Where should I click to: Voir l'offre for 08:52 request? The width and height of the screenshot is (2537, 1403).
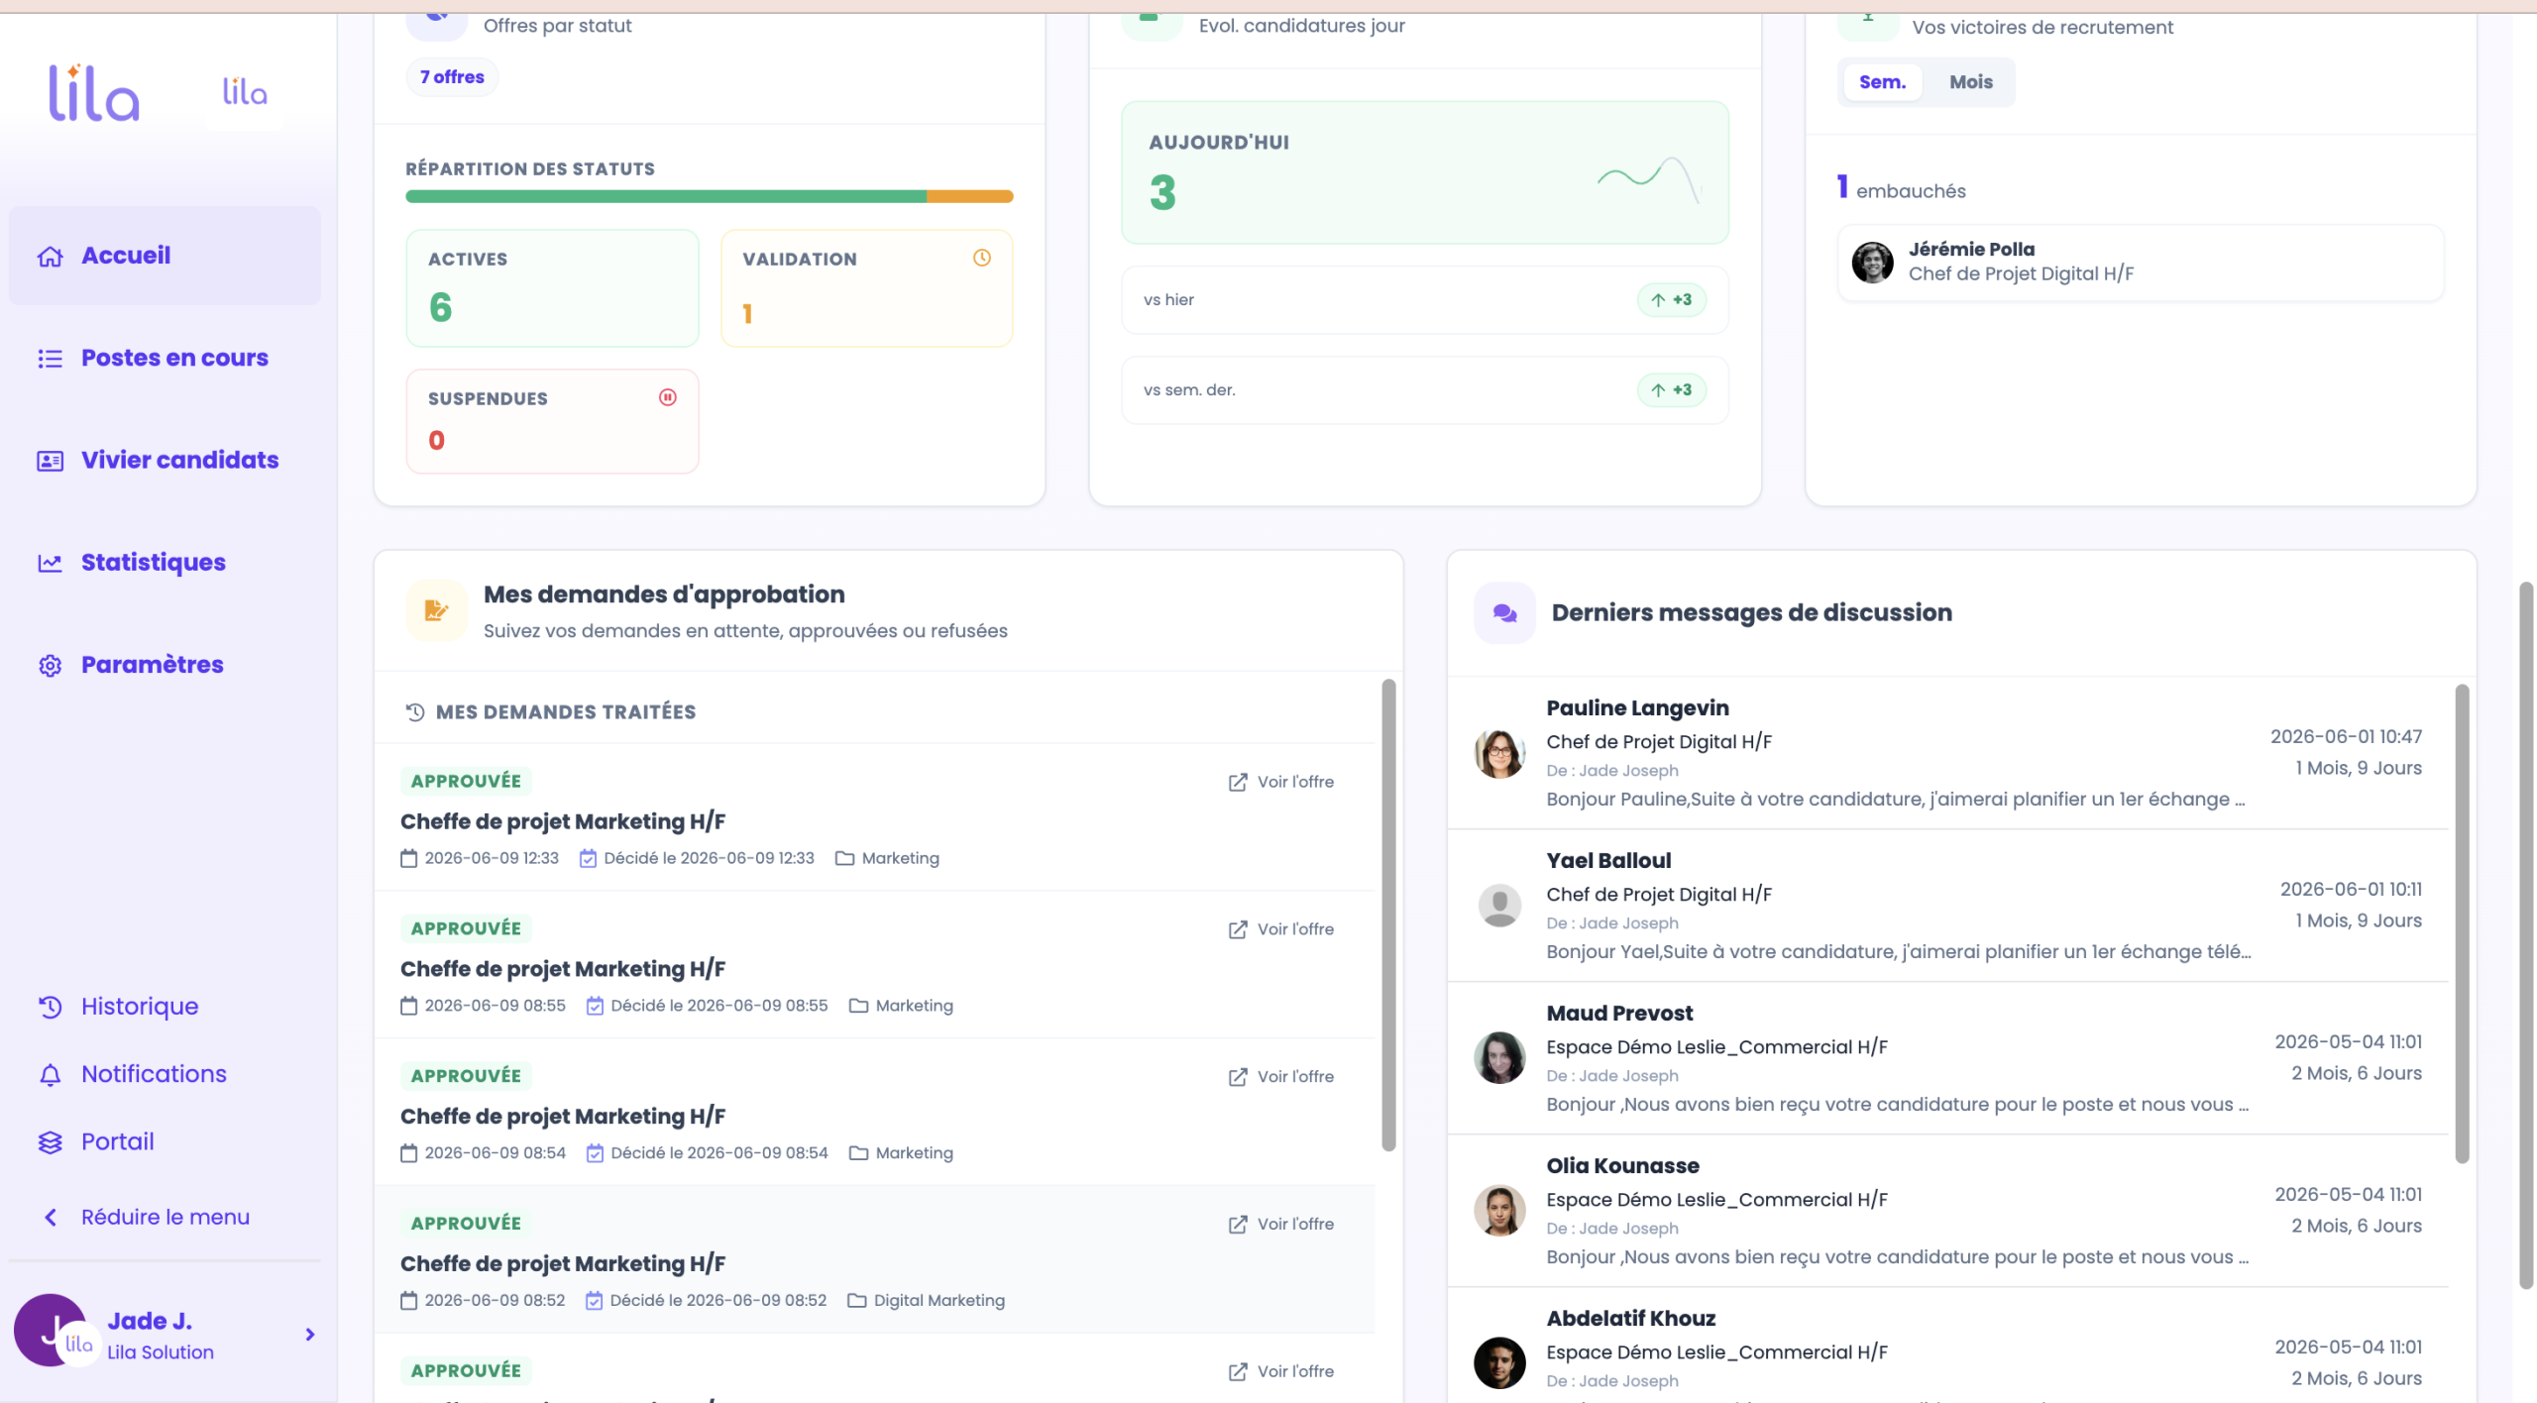[x=1280, y=1225]
